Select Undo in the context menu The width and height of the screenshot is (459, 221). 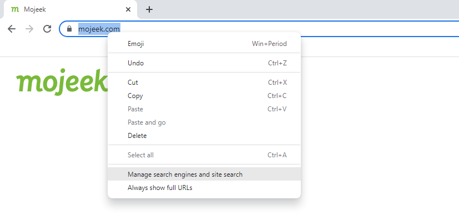pos(204,63)
